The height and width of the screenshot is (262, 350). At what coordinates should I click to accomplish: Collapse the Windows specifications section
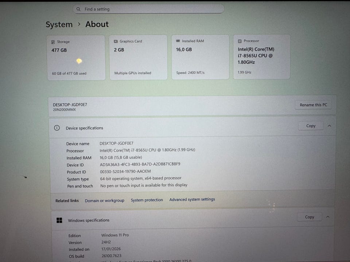[328, 217]
